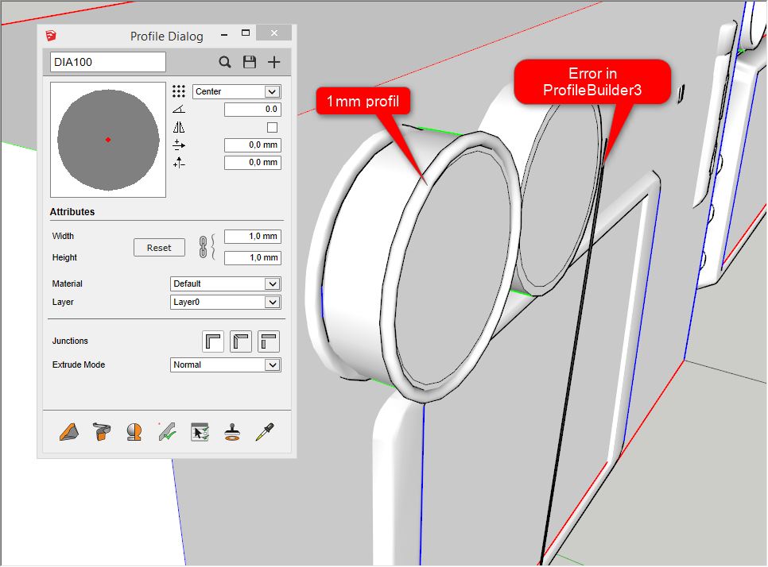Open the Extrude Mode Normal dropdown
The image size is (768, 567).
(x=225, y=365)
